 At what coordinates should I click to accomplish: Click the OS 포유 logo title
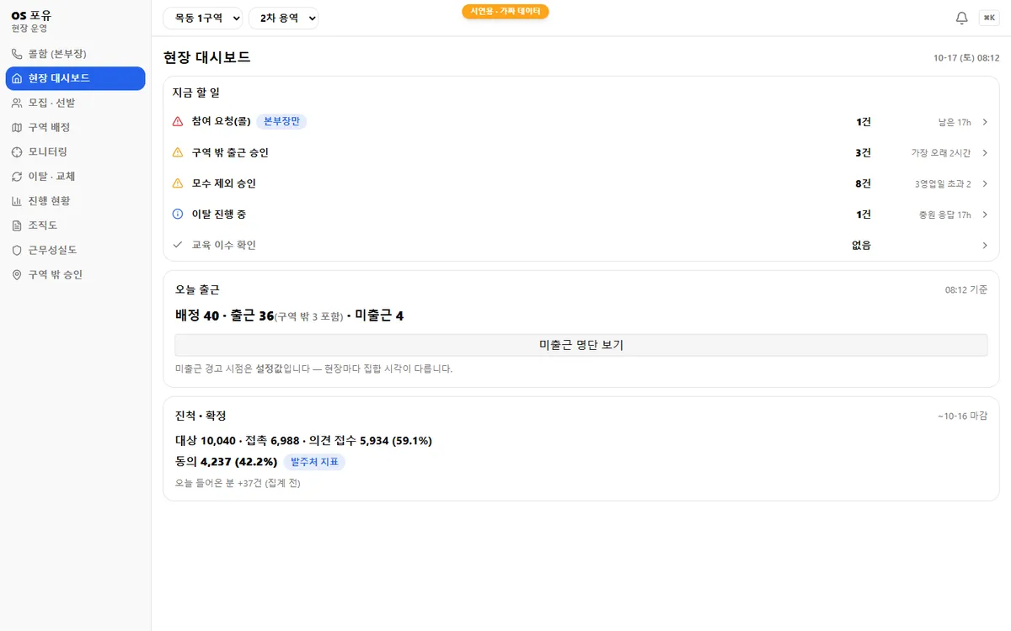click(x=31, y=15)
